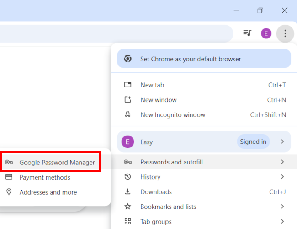Image resolution: width=297 pixels, height=229 pixels.
Task: Click the browser address bar
Action: click(x=117, y=33)
